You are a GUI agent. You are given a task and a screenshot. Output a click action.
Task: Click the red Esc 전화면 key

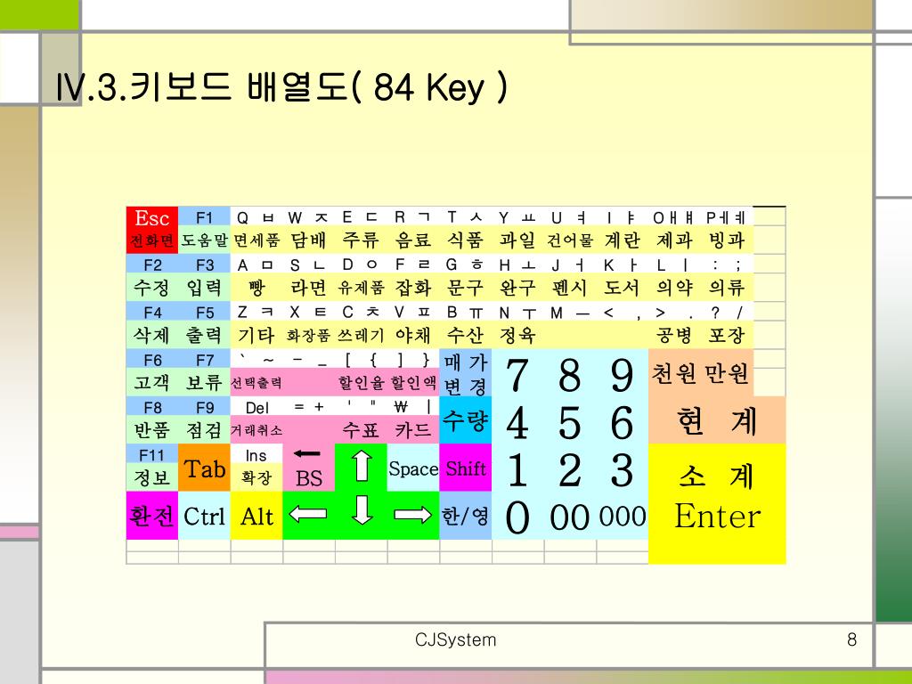(x=151, y=230)
